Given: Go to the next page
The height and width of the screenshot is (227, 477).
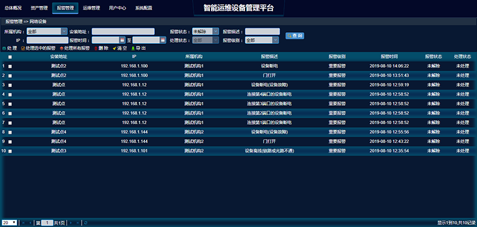Looking at the screenshot, I should coord(71,223).
